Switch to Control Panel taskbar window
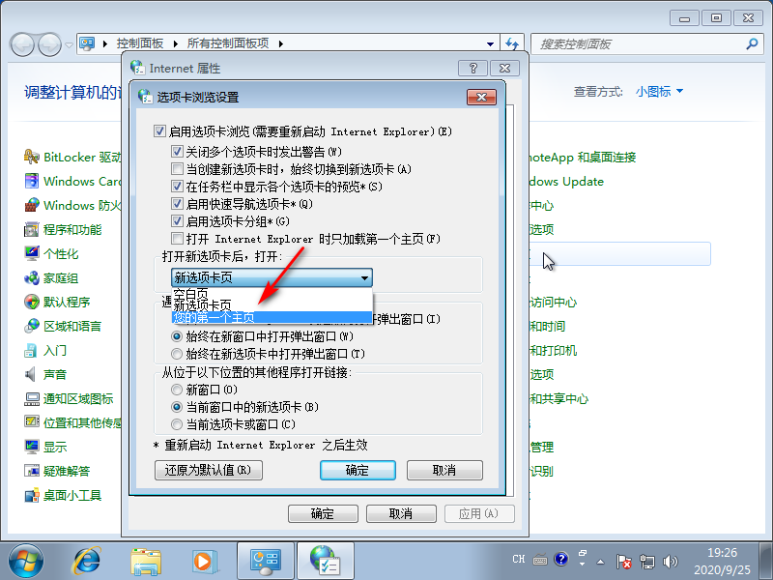This screenshot has height=580, width=773. (265, 562)
